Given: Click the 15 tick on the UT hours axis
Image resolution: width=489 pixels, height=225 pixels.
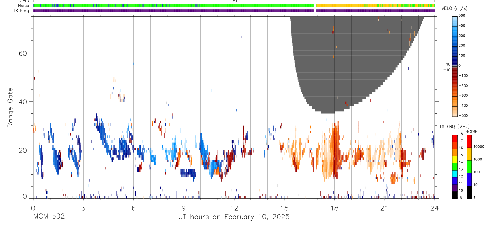Looking at the screenshot, I should 284,208.
